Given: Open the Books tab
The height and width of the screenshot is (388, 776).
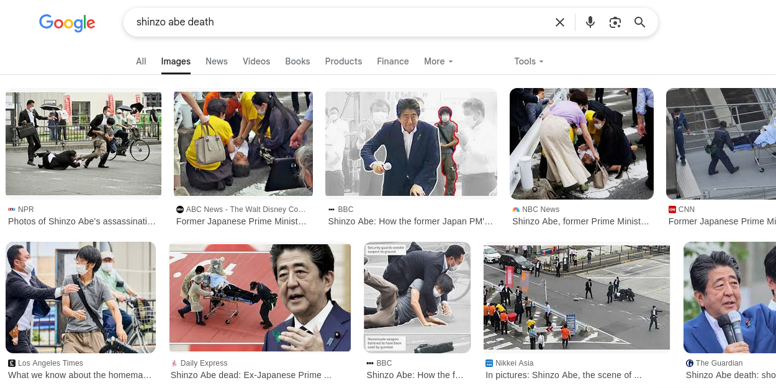Looking at the screenshot, I should pos(297,61).
